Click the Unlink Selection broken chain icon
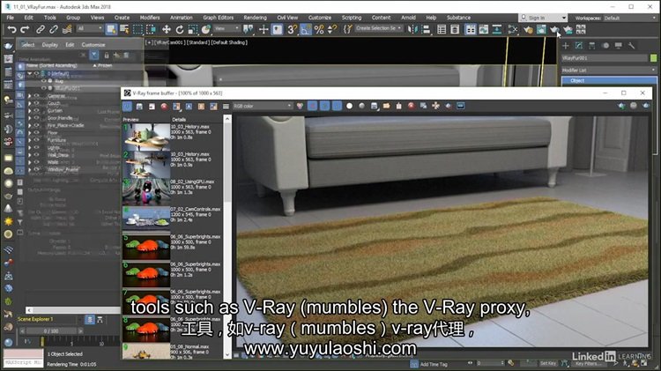The image size is (661, 371). pos(54,29)
